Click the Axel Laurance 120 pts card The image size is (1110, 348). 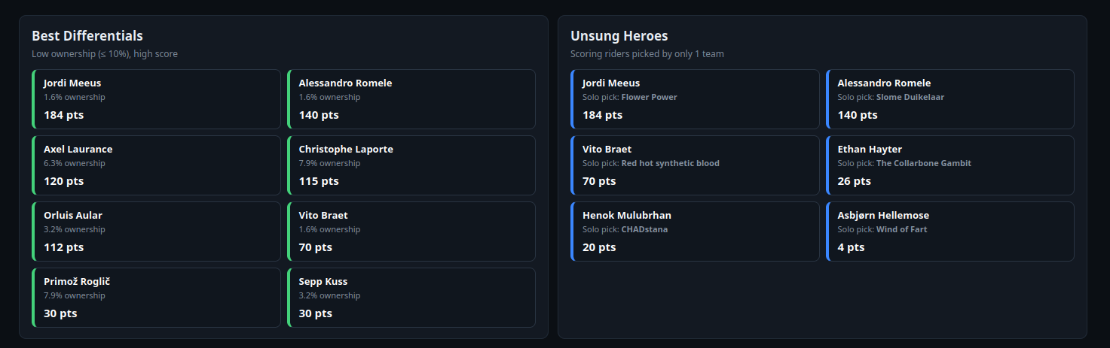[x=156, y=165]
